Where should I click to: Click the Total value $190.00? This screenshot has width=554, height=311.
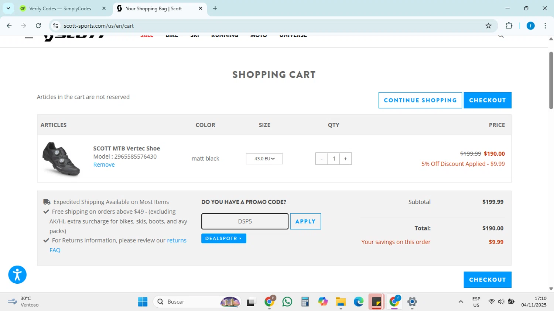(493, 228)
